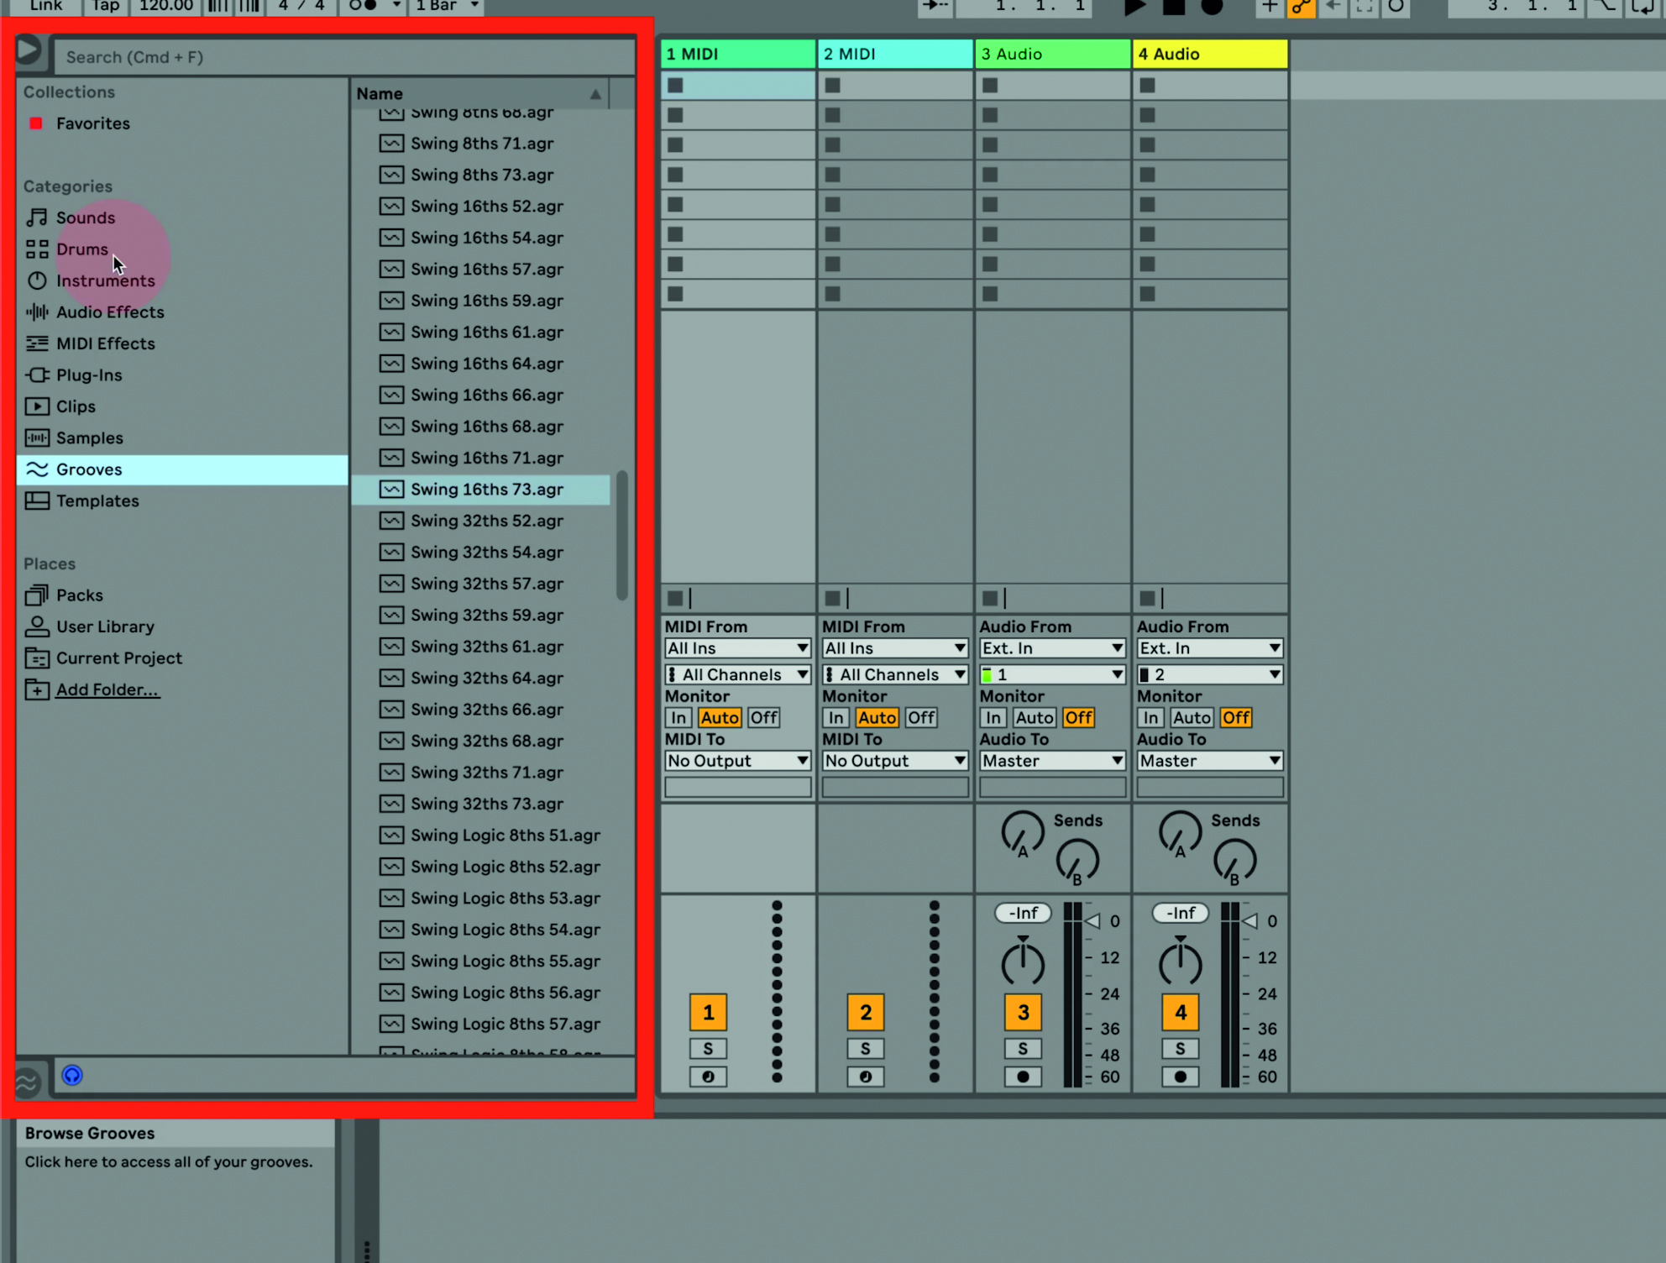Open MIDI To No Output dropdown on track 1

point(738,761)
